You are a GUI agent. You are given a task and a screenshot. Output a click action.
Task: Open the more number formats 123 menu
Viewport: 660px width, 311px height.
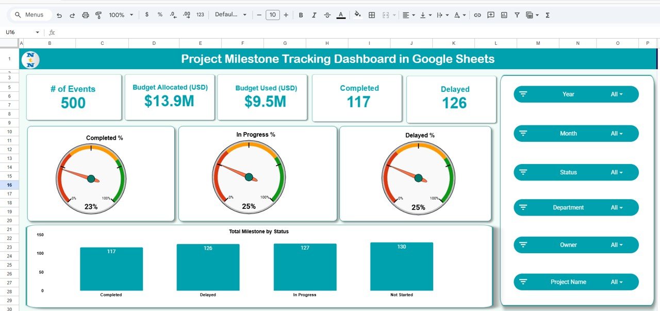coord(200,15)
